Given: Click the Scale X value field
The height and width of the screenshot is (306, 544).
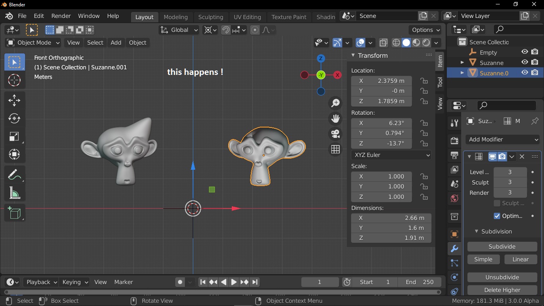Looking at the screenshot, I should 381,177.
